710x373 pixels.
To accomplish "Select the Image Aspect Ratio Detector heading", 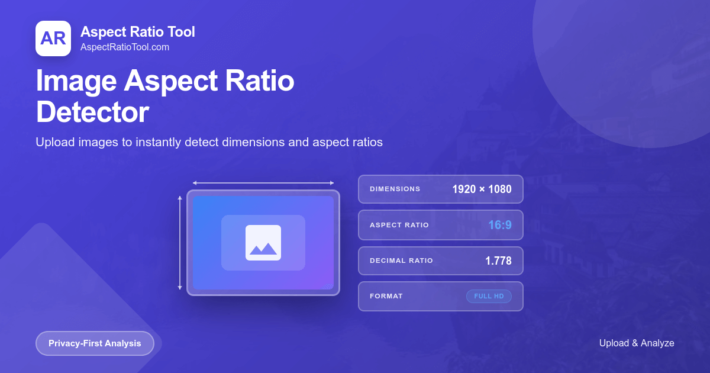I will [x=165, y=97].
